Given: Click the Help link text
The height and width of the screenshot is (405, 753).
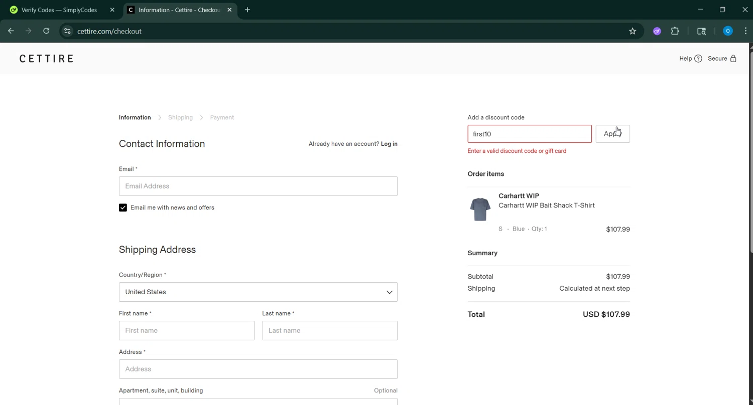Looking at the screenshot, I should point(685,59).
